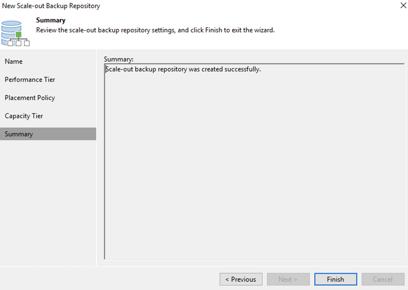
Task: Open the Performance Tier step
Action: tap(30, 80)
